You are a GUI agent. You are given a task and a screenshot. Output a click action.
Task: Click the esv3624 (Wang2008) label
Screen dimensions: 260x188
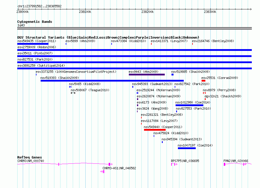tap(152, 108)
